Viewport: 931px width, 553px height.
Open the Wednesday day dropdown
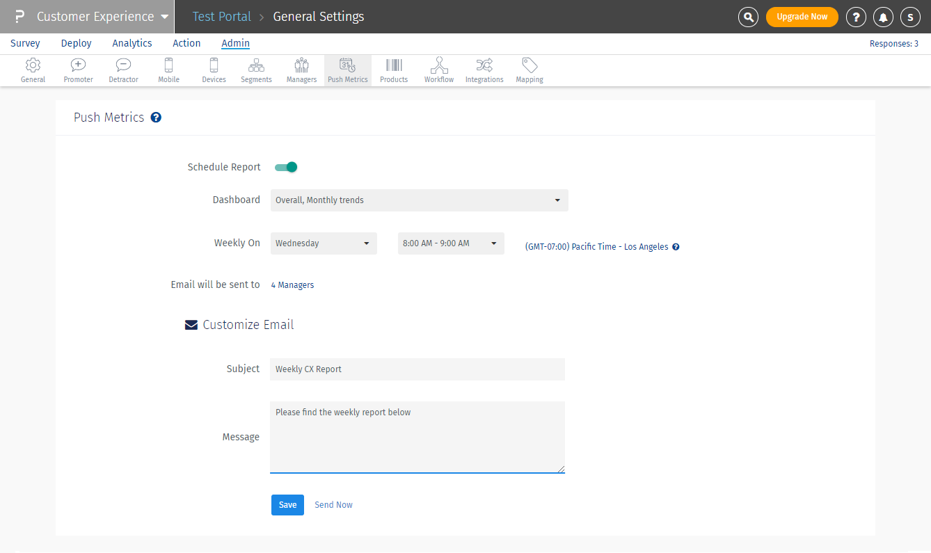(x=324, y=243)
